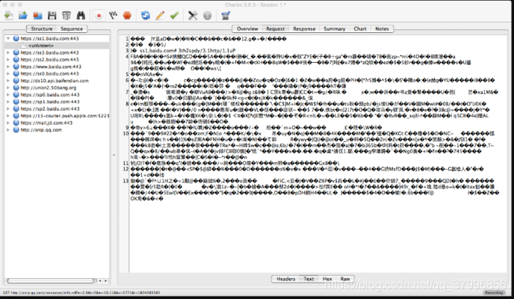Click document icon beside <unknown> entry

coord(24,46)
